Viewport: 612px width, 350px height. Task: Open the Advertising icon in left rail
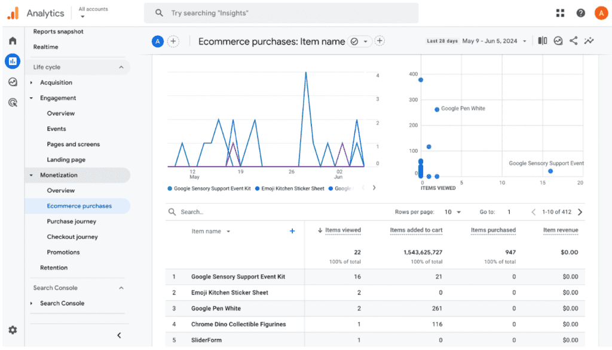[13, 102]
